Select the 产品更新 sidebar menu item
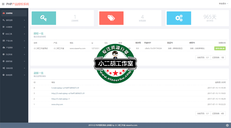Viewport: 231px width, 128px height. [9, 47]
